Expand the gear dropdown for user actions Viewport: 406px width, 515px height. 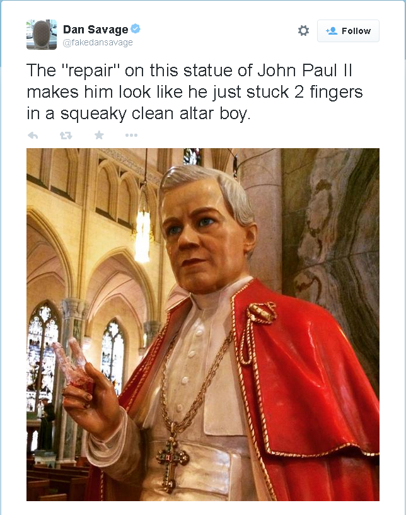(303, 30)
